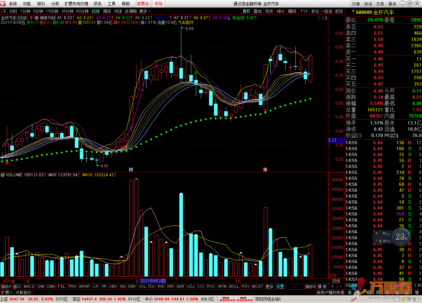Open the 报价 menu
Viewport: 422px width, 303px height.
pyautogui.click(x=41, y=4)
